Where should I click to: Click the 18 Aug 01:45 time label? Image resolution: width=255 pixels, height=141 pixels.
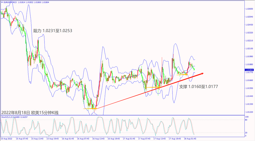pos(191,138)
